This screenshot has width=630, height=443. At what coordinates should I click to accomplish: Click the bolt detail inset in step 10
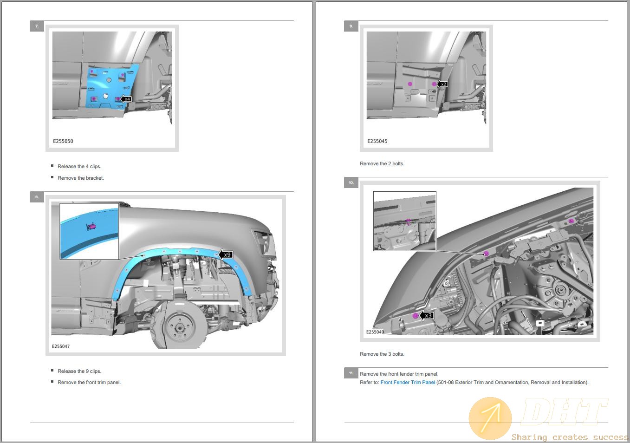[405, 221]
